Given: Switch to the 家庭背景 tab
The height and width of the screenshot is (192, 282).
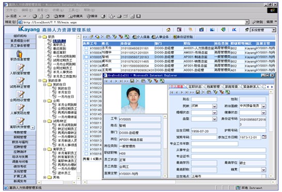Looking at the screenshot, I should (231, 87).
